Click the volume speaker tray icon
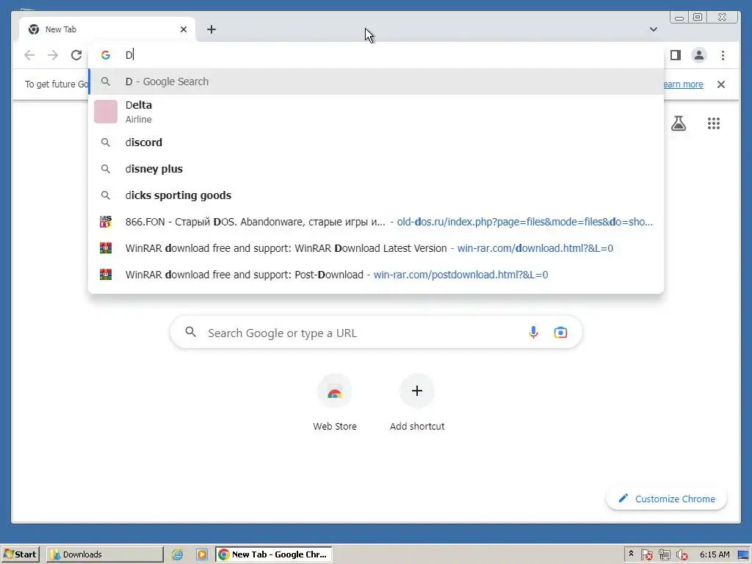This screenshot has height=564, width=752. pyautogui.click(x=681, y=554)
